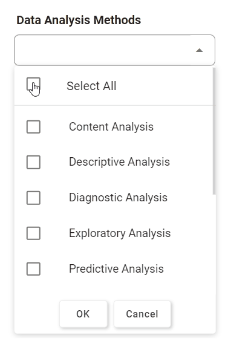The width and height of the screenshot is (228, 341).
Task: Check the Predictive Analysis box
Action: click(33, 269)
